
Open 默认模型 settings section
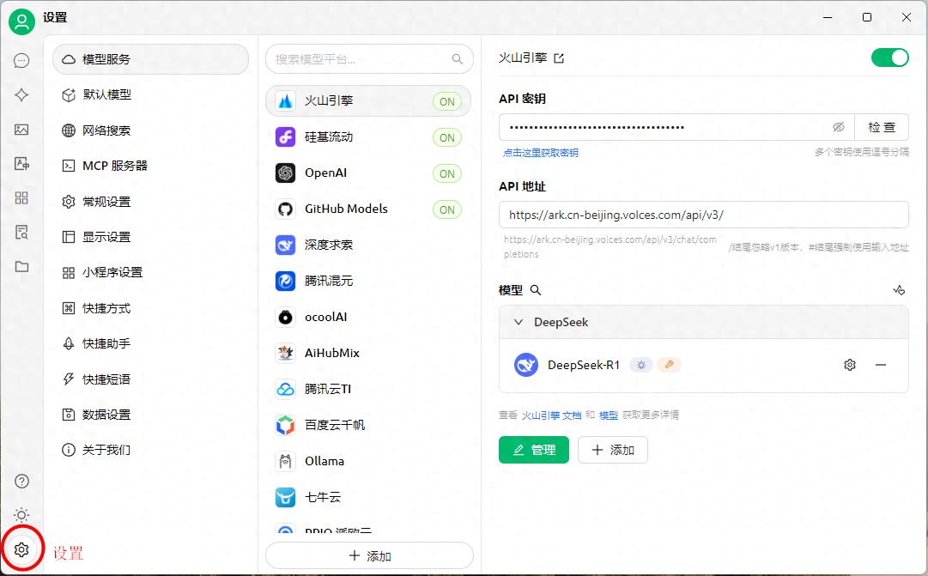[x=150, y=94]
